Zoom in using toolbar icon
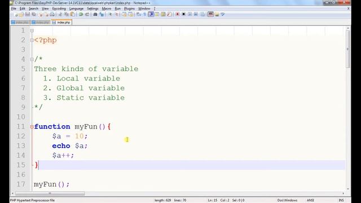This screenshot has height=203, width=361. coord(110,15)
